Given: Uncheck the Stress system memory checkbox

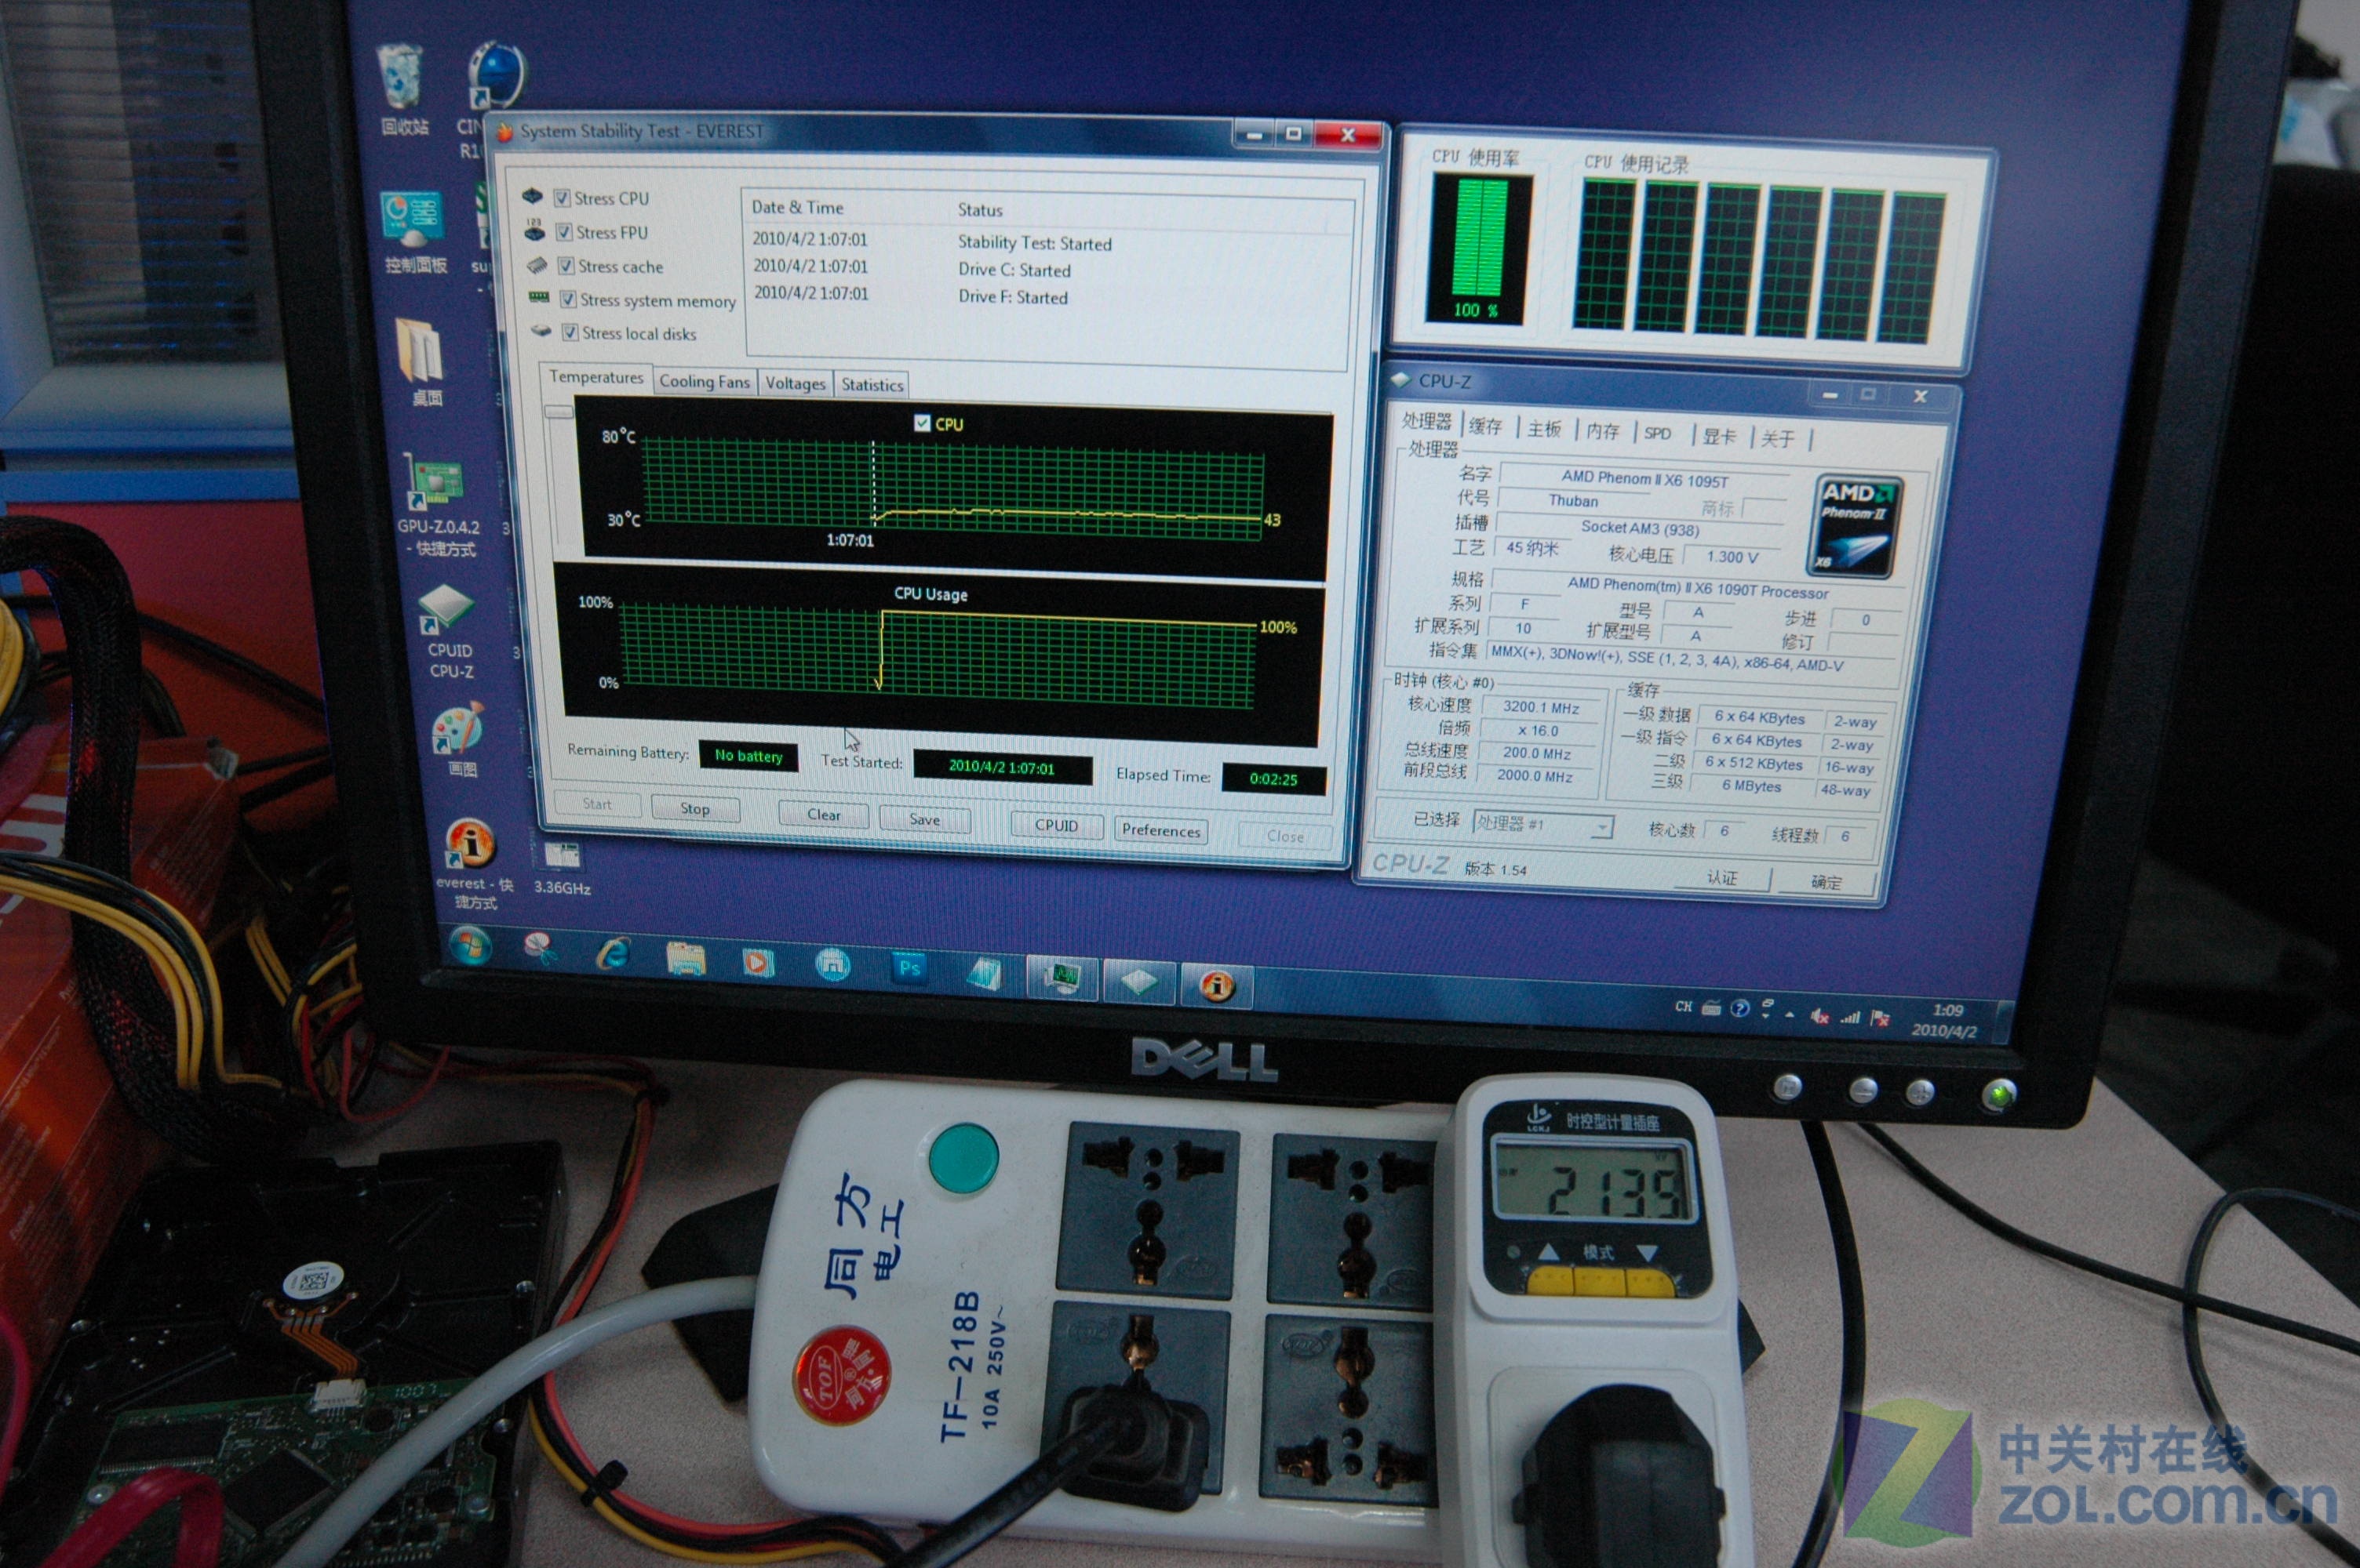Looking at the screenshot, I should click(568, 299).
